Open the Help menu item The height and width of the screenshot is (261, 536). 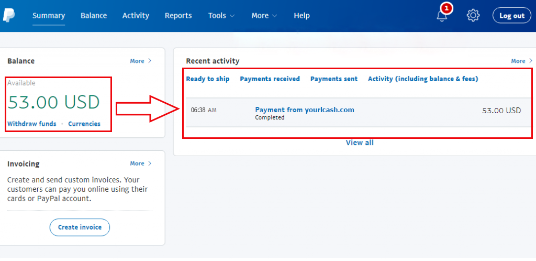click(302, 15)
